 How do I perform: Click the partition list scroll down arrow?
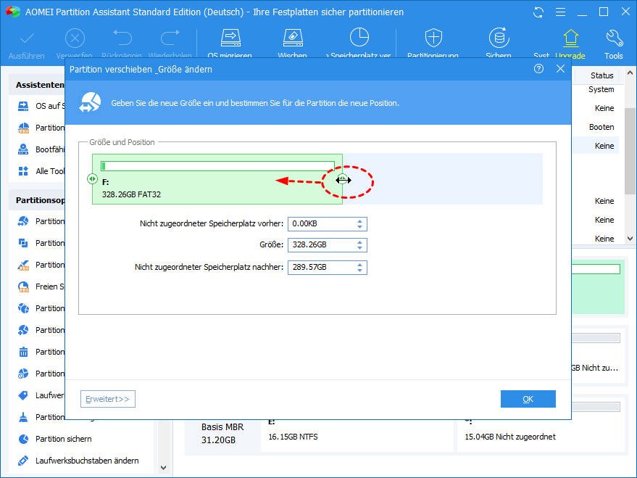pyautogui.click(x=630, y=239)
